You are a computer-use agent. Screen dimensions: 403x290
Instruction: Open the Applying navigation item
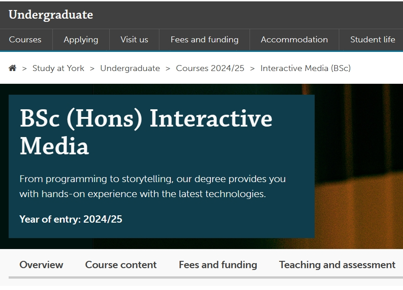[x=81, y=40]
